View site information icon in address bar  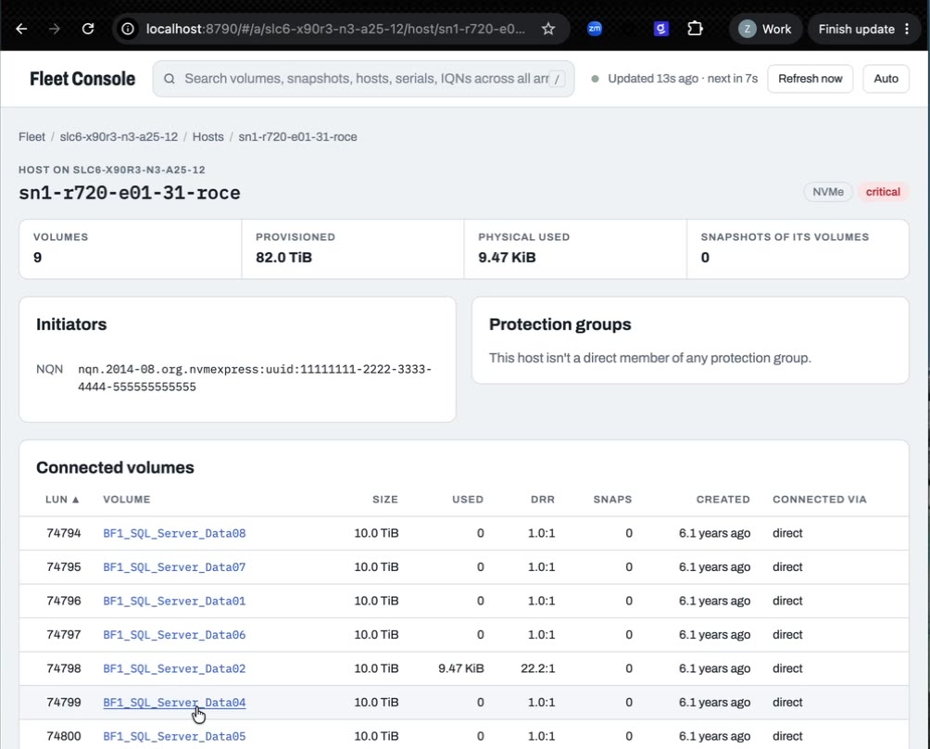tap(128, 29)
